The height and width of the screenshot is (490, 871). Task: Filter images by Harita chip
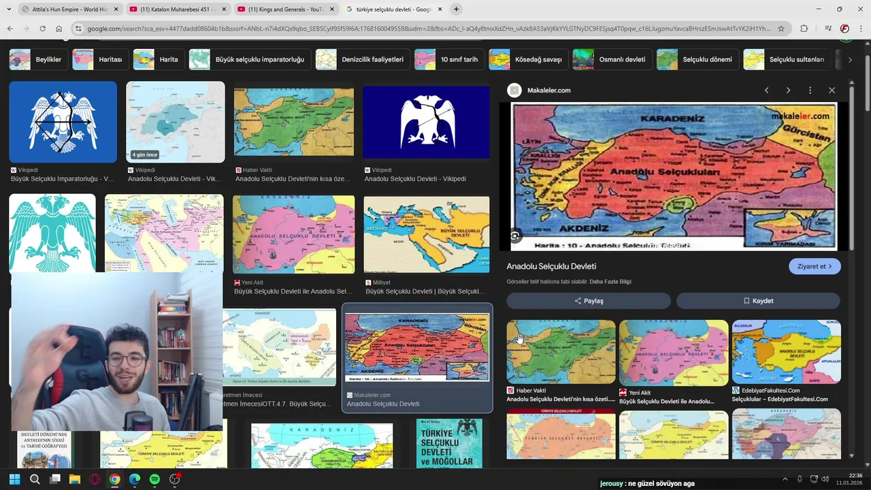coord(158,59)
